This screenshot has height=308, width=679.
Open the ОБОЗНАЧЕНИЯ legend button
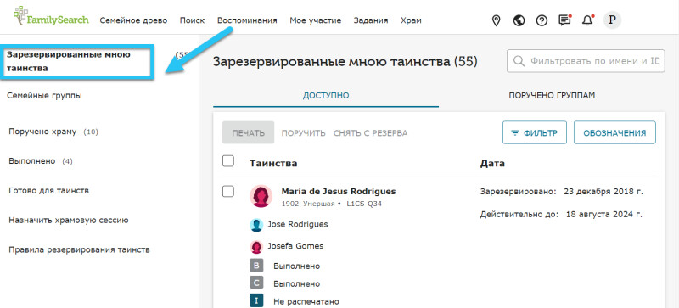(x=614, y=132)
